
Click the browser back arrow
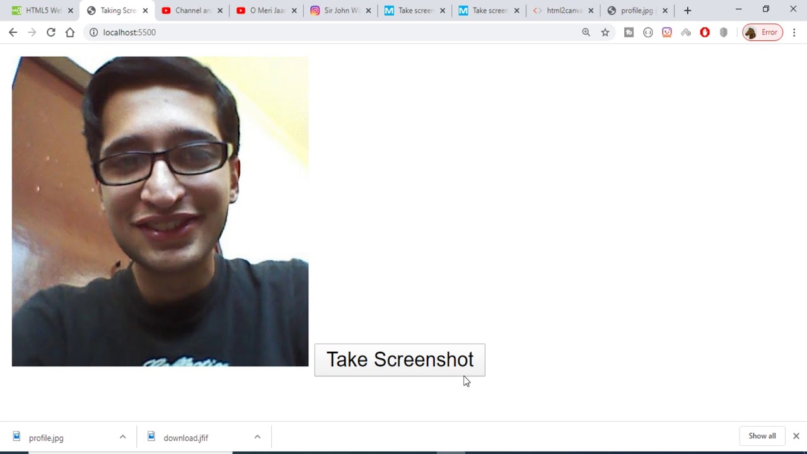(13, 32)
